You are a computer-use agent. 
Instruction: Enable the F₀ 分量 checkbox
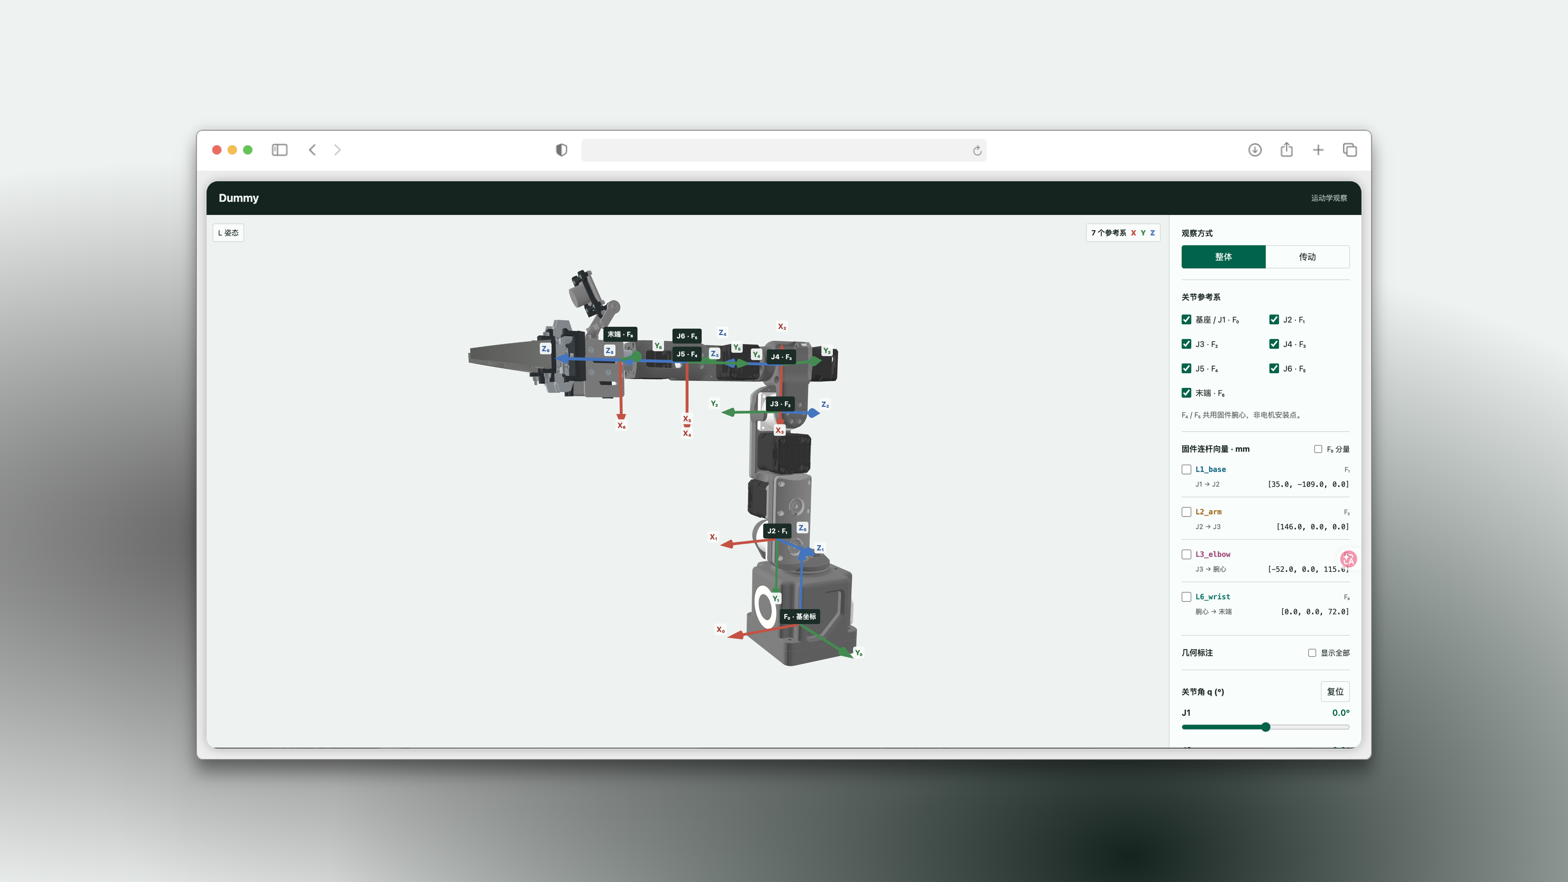1318,449
